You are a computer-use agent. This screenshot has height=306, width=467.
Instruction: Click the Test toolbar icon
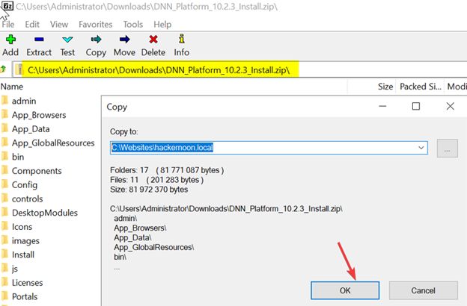click(67, 40)
